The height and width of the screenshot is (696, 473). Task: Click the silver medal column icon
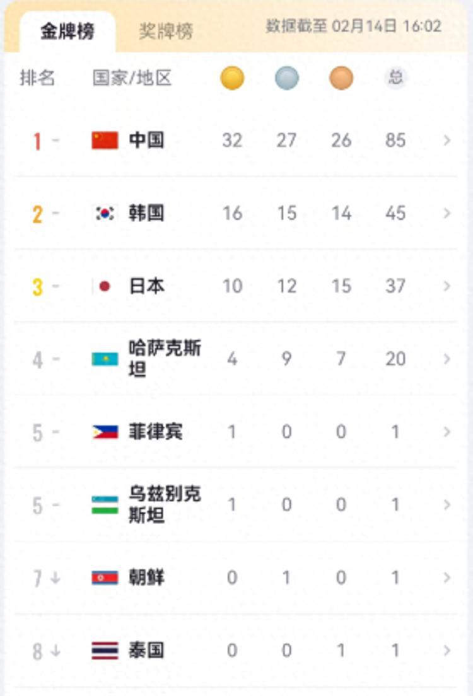coord(286,78)
